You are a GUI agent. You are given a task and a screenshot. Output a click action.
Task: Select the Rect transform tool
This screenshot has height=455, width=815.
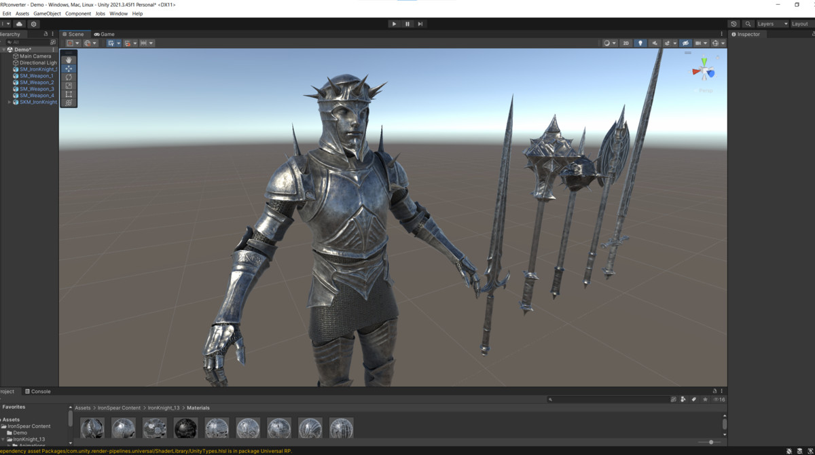pyautogui.click(x=69, y=95)
